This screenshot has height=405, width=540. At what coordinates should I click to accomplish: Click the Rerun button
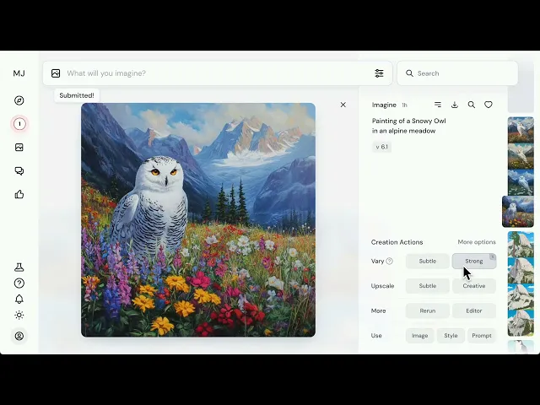(428, 310)
